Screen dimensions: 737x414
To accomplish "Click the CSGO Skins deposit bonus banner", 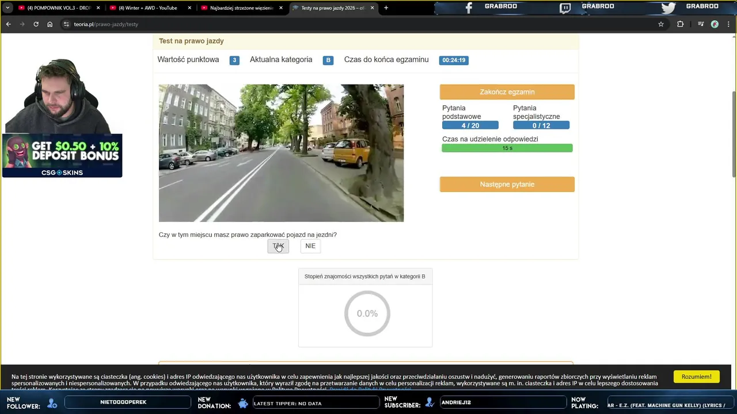I will pos(62,155).
